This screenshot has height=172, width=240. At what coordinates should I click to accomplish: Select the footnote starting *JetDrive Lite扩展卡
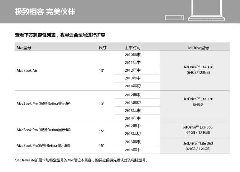pyautogui.click(x=81, y=160)
